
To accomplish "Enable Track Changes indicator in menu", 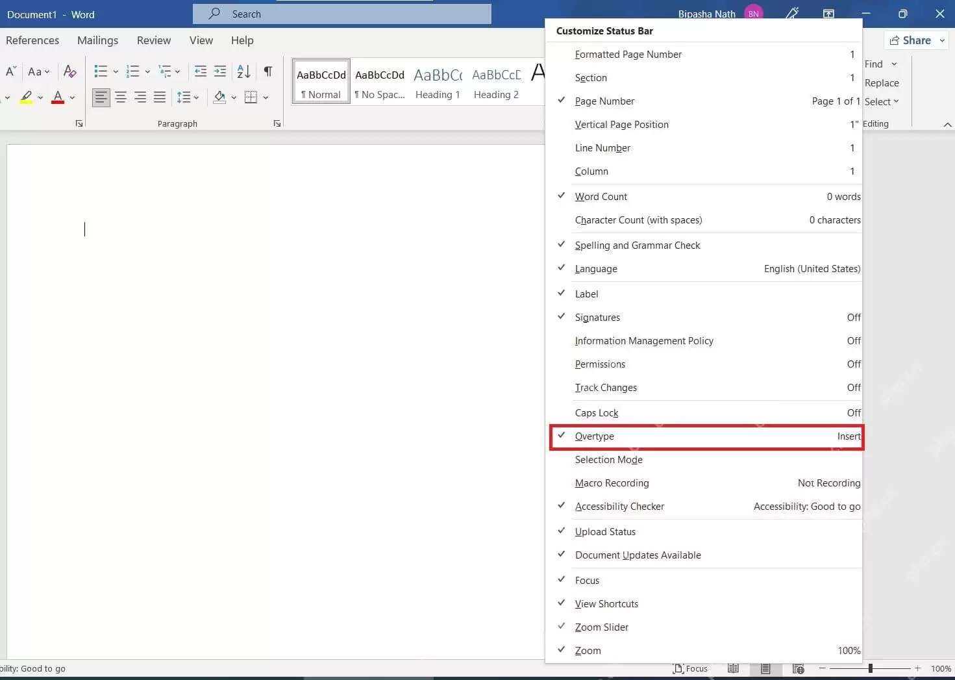I will click(706, 388).
